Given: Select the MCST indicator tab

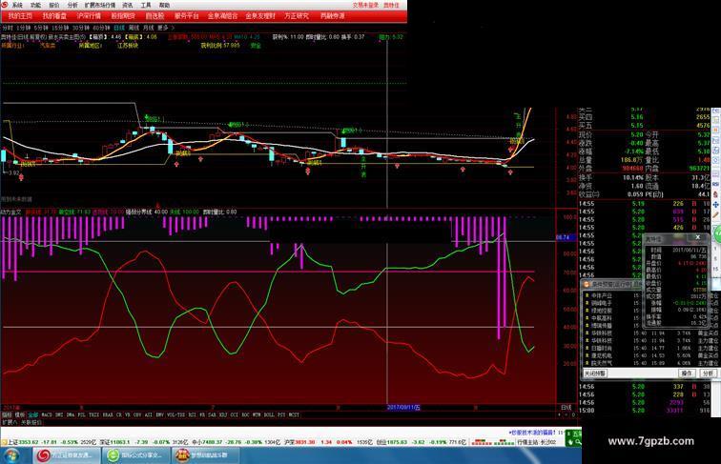Looking at the screenshot, I should [x=294, y=414].
